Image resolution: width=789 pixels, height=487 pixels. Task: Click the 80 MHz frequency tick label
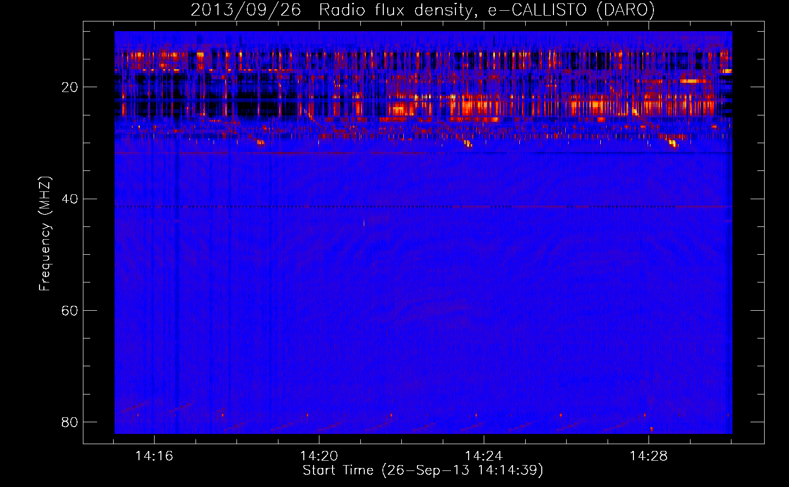click(70, 422)
